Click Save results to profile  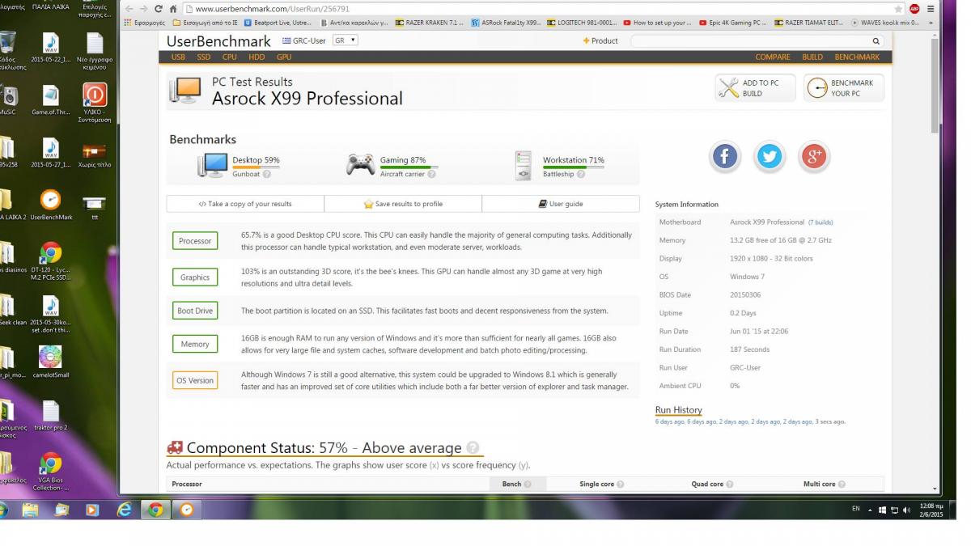coord(403,204)
